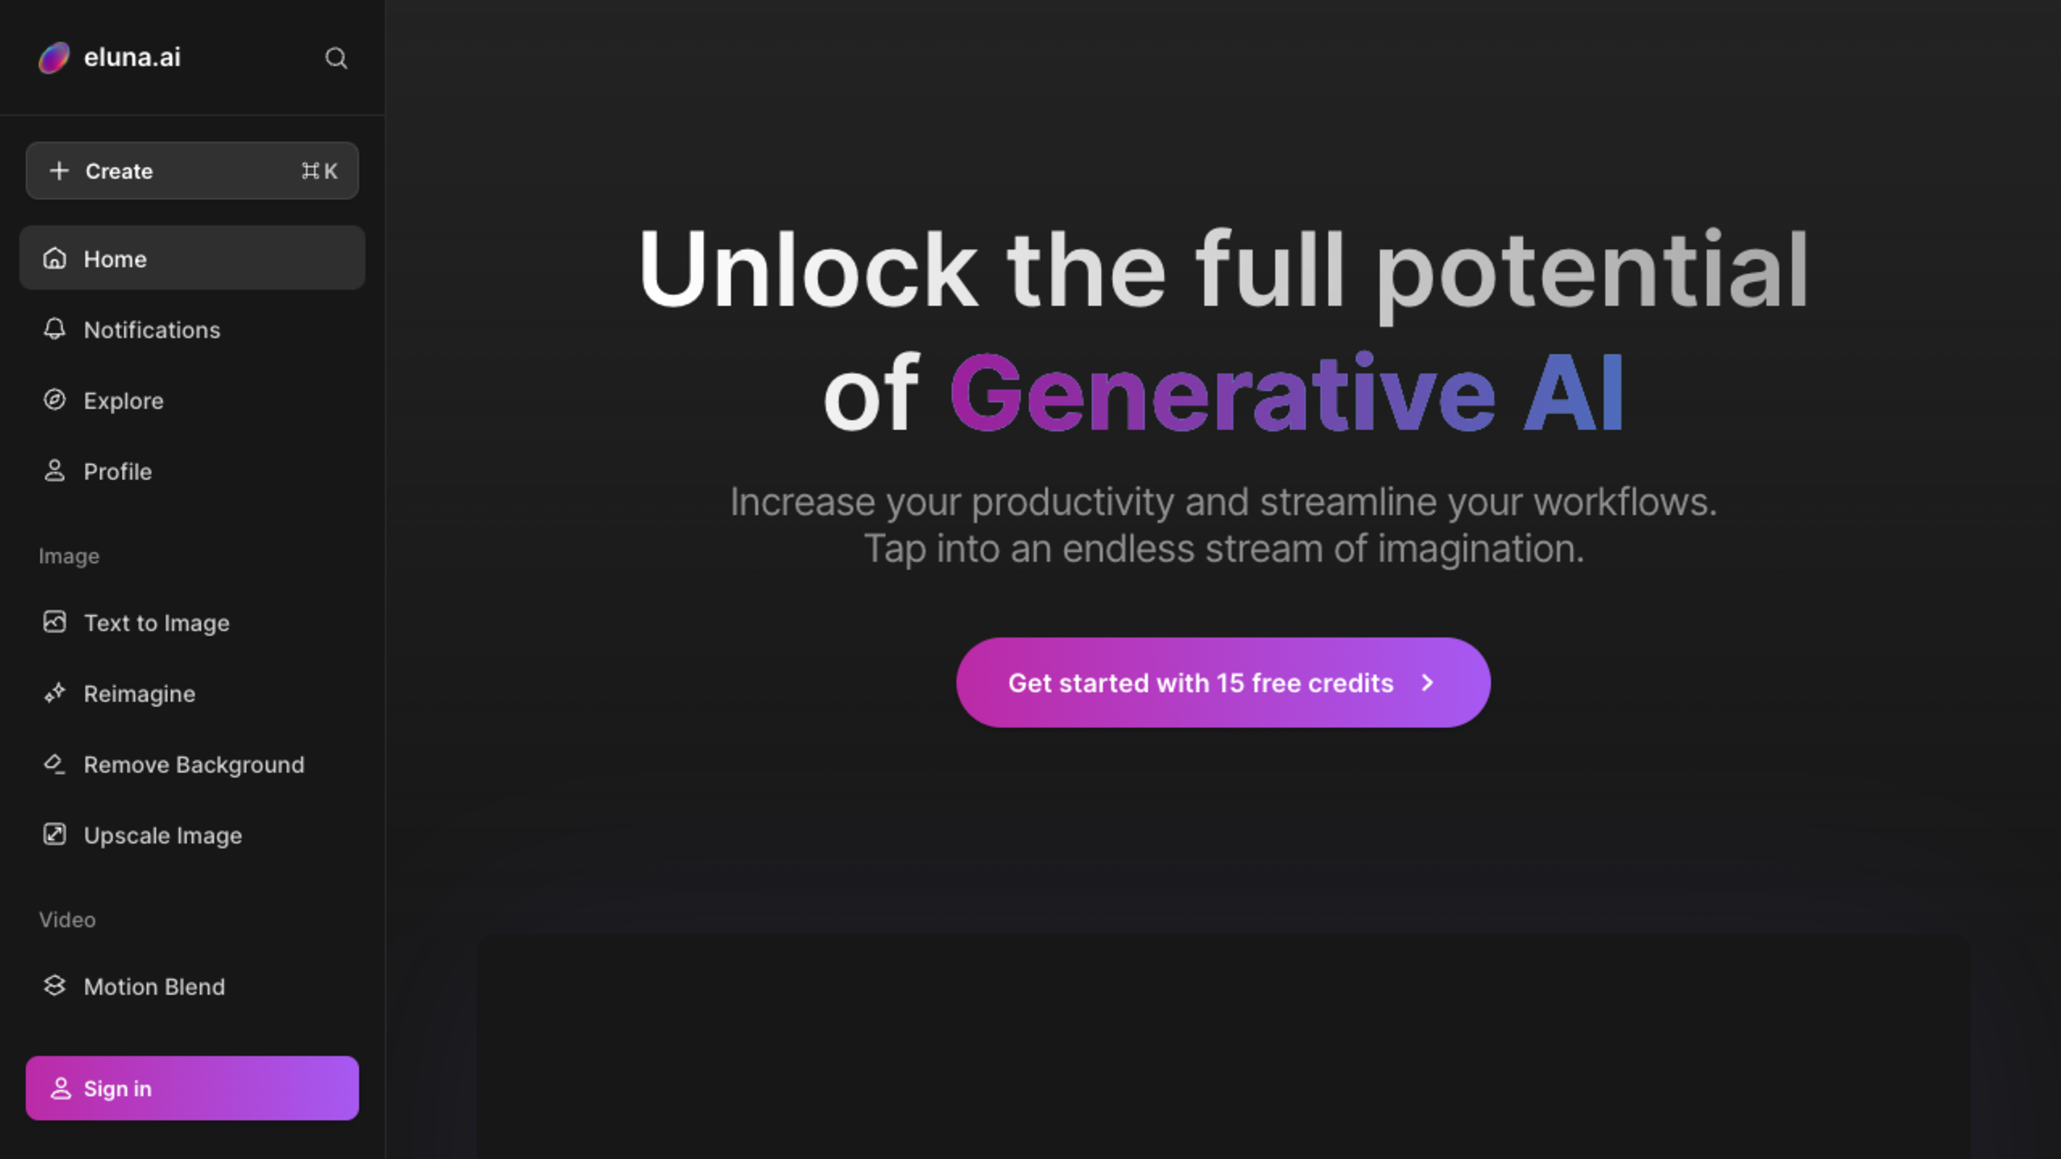Click the Text to Image icon
This screenshot has width=2061, height=1159.
pyautogui.click(x=54, y=621)
